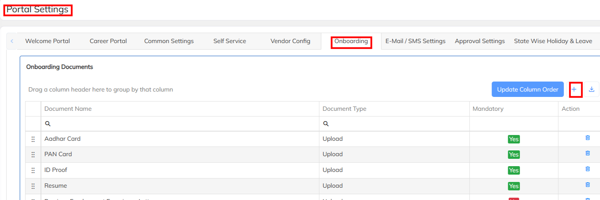Go to the Approval Settings tab
This screenshot has height=200, width=600.
pos(480,41)
